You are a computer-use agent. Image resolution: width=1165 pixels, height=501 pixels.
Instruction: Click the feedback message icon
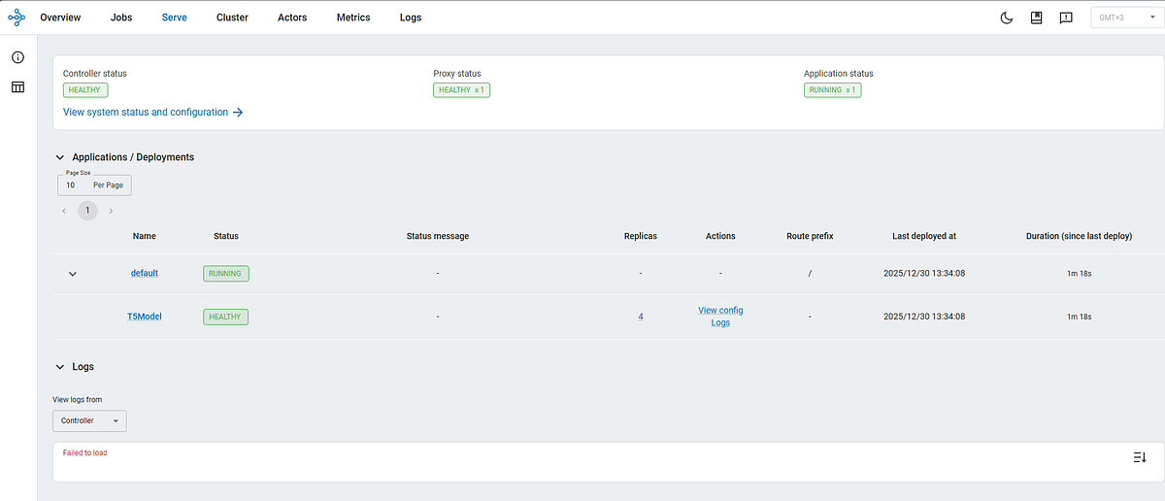1066,17
